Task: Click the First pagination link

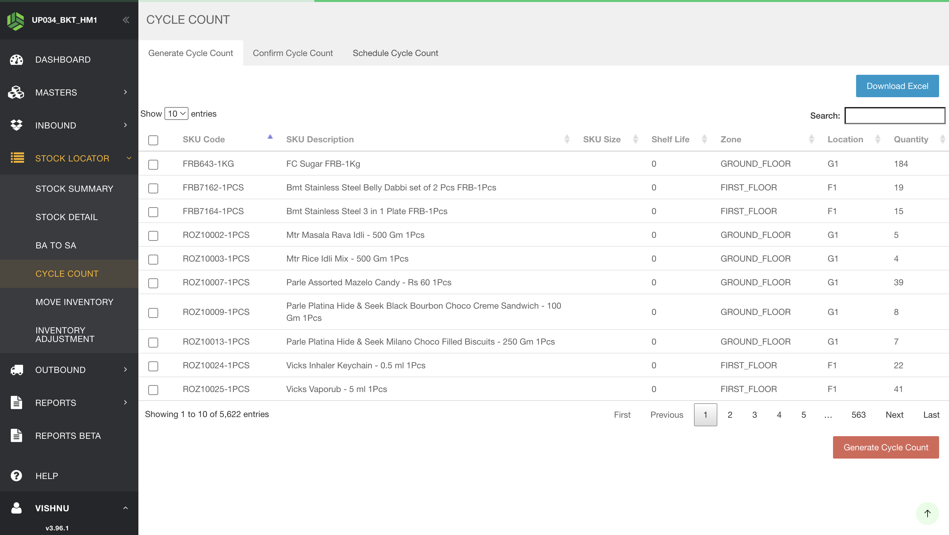Action: 622,415
